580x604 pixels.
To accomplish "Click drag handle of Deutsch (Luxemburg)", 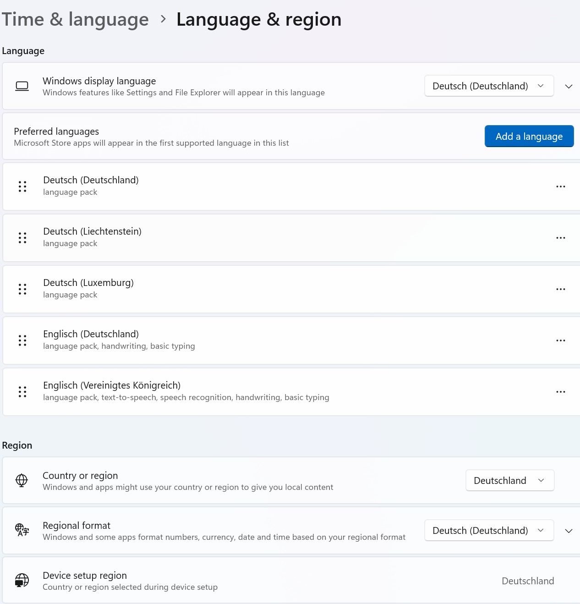I will coord(22,289).
